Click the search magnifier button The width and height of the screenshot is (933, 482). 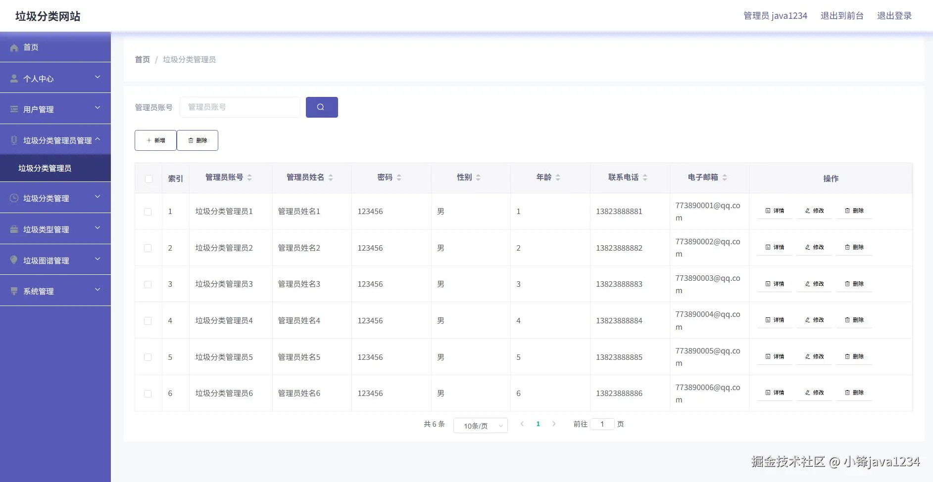(322, 107)
